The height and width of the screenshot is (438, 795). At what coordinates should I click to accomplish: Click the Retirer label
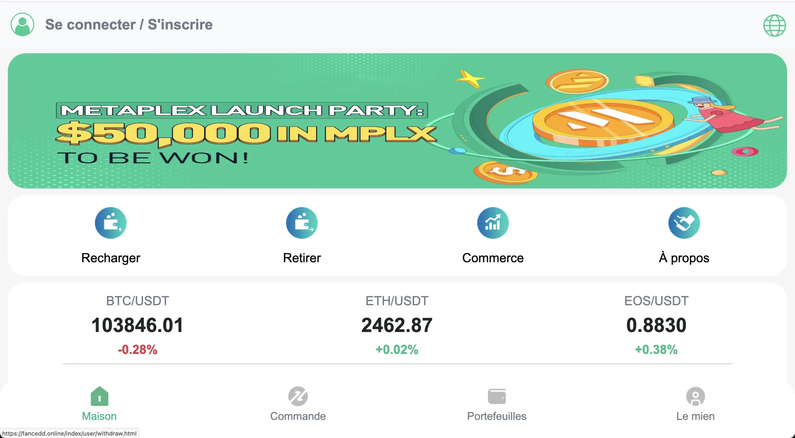coord(302,258)
